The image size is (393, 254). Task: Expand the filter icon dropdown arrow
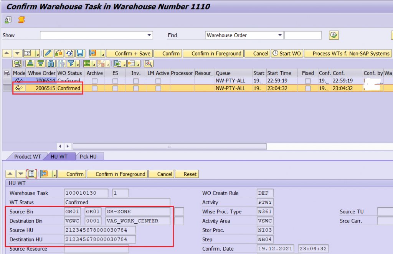[x=78, y=64]
